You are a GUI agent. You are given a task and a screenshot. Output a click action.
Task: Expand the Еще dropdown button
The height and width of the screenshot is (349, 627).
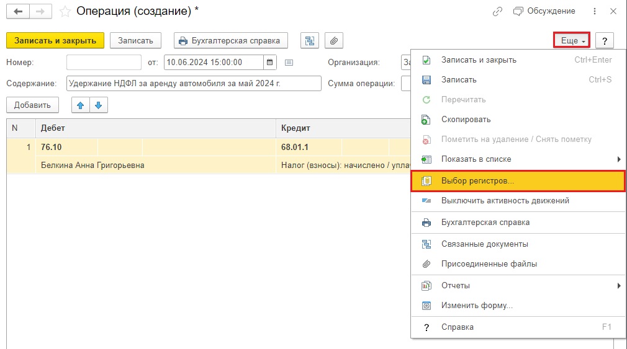click(572, 41)
